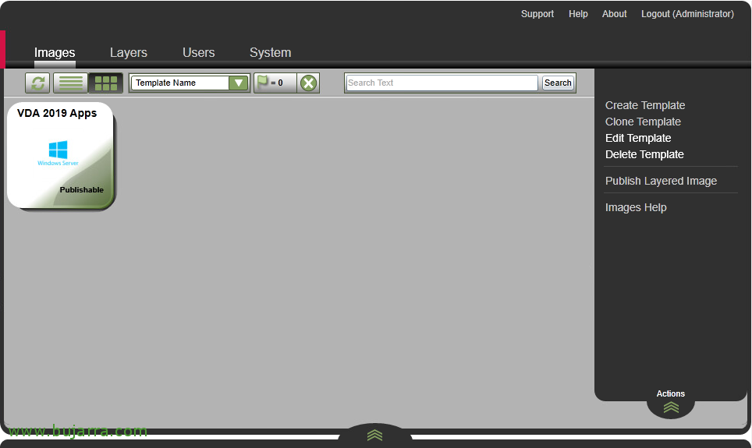
Task: Choose Create Template action
Action: pos(645,105)
